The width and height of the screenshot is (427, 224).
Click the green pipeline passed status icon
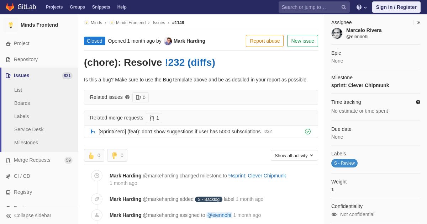308,132
